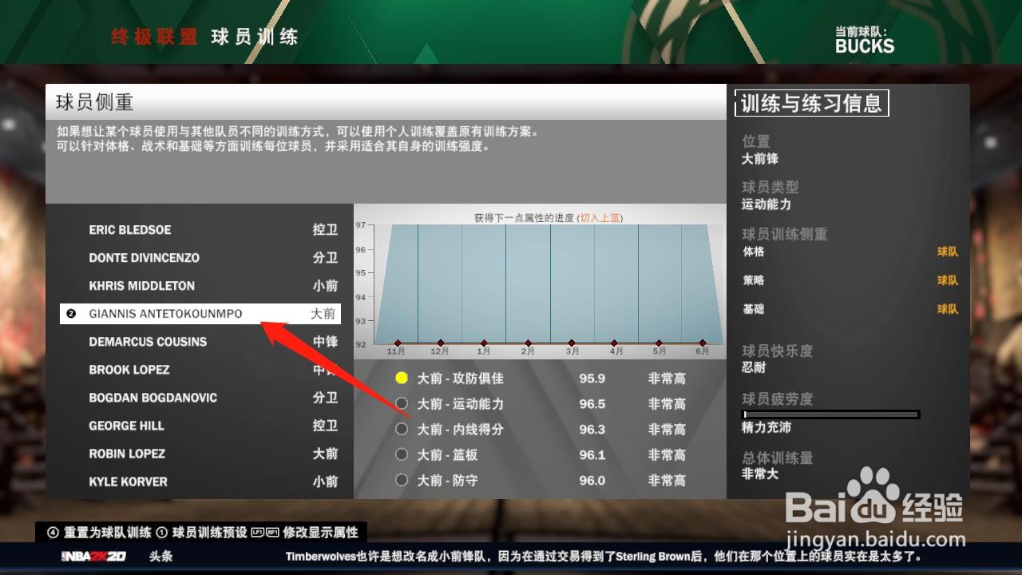Click the 切入上篮 link in chart title
This screenshot has height=575, width=1022.
(x=600, y=217)
